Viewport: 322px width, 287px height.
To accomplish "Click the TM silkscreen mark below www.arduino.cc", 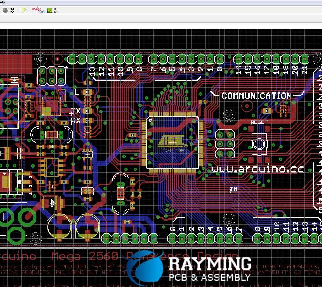I will point(234,189).
